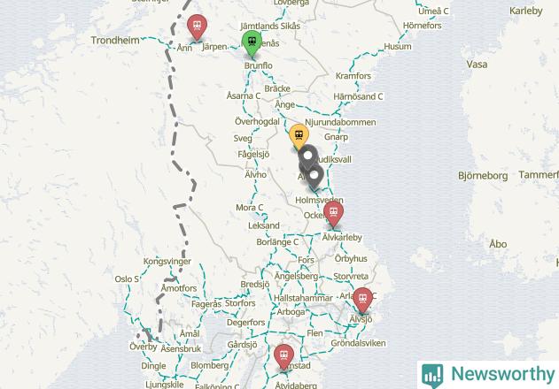Click the upper gray pin near Hudiksvall
The image size is (559, 389).
307,156
